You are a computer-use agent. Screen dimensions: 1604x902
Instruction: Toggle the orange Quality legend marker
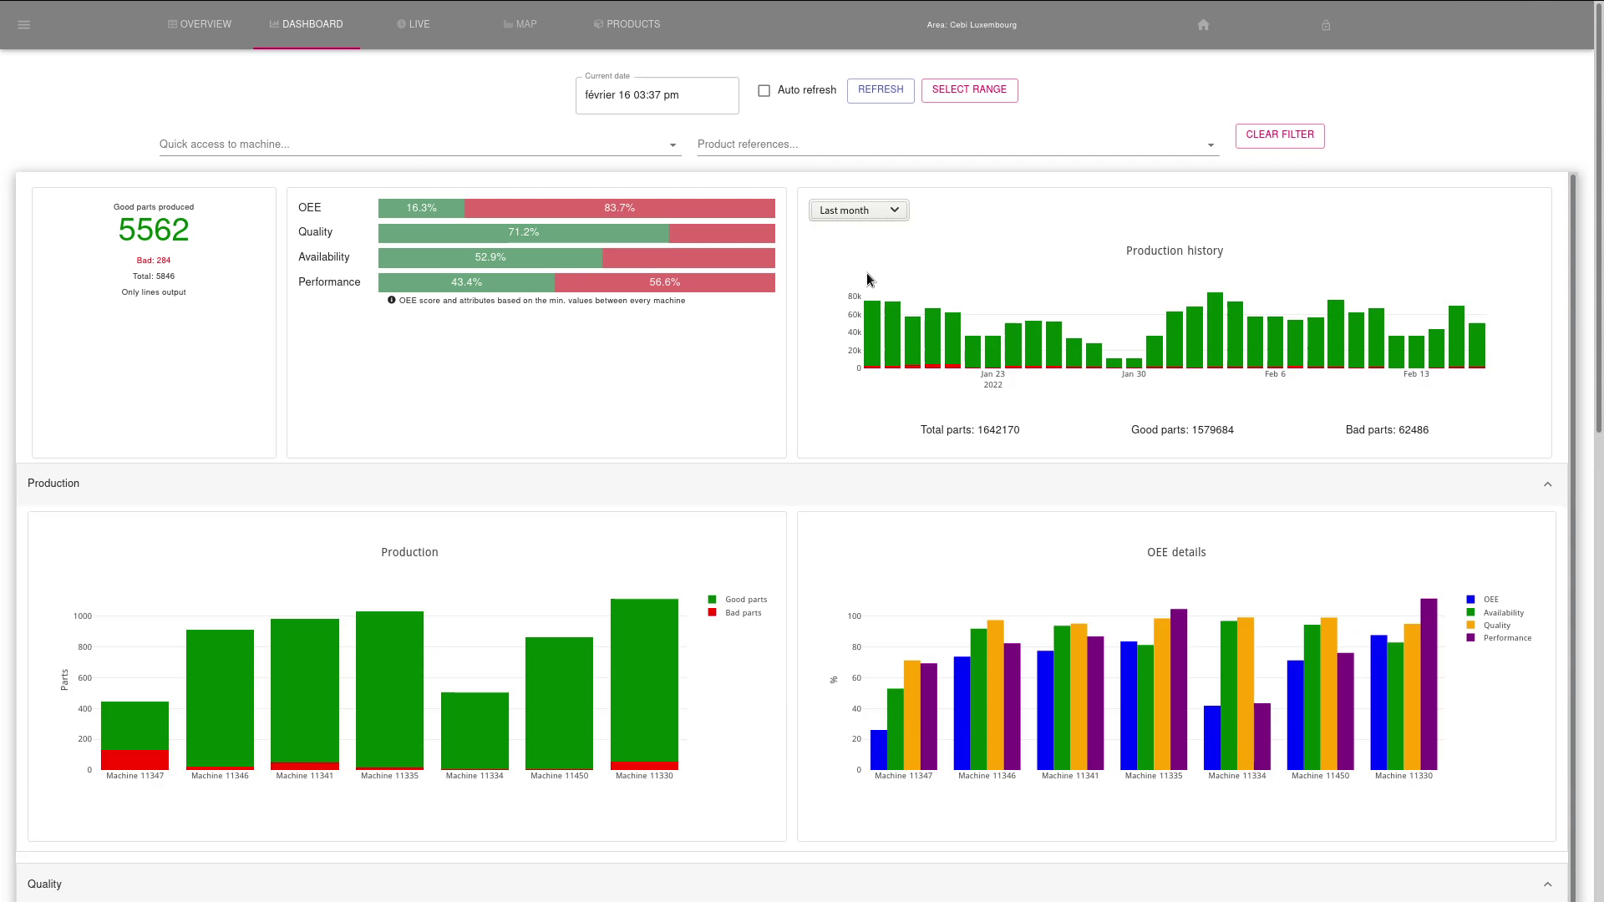pyautogui.click(x=1470, y=626)
